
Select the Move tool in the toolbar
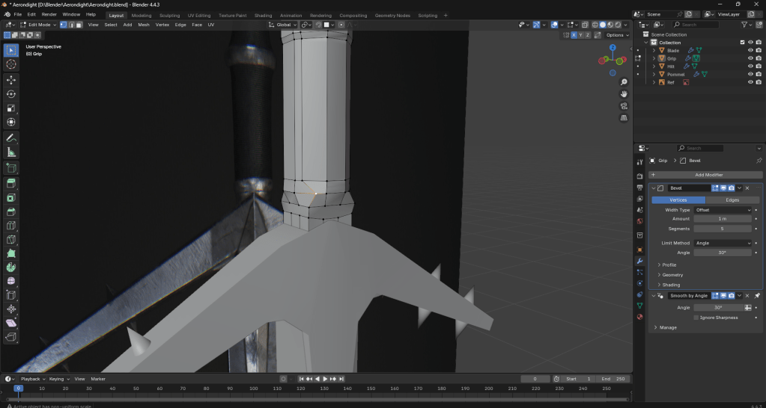point(11,79)
